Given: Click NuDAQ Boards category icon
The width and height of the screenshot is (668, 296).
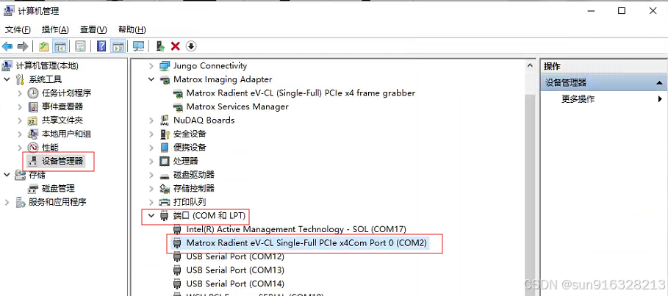Looking at the screenshot, I should point(165,120).
